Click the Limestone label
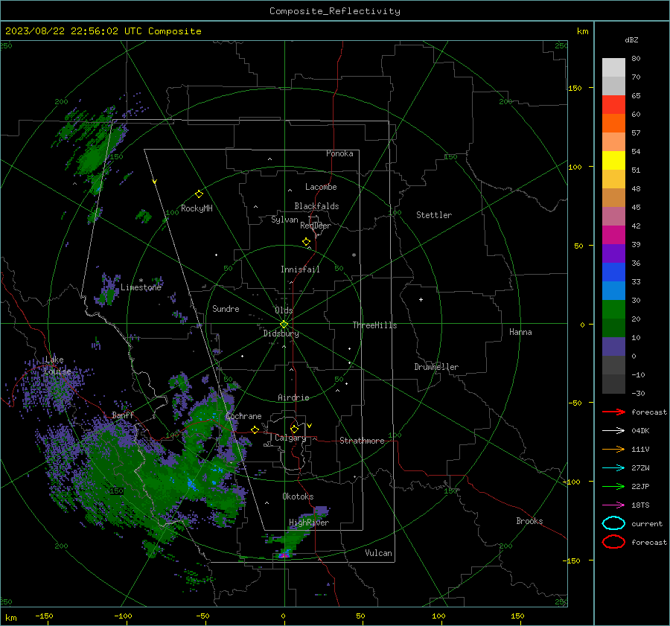The height and width of the screenshot is (626, 670). pos(141,287)
